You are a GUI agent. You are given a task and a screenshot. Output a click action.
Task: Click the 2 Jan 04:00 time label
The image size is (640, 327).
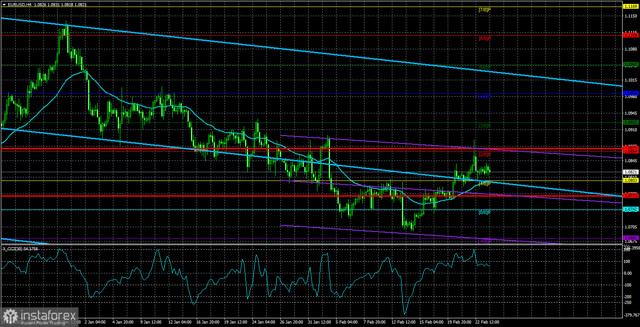coord(95,322)
